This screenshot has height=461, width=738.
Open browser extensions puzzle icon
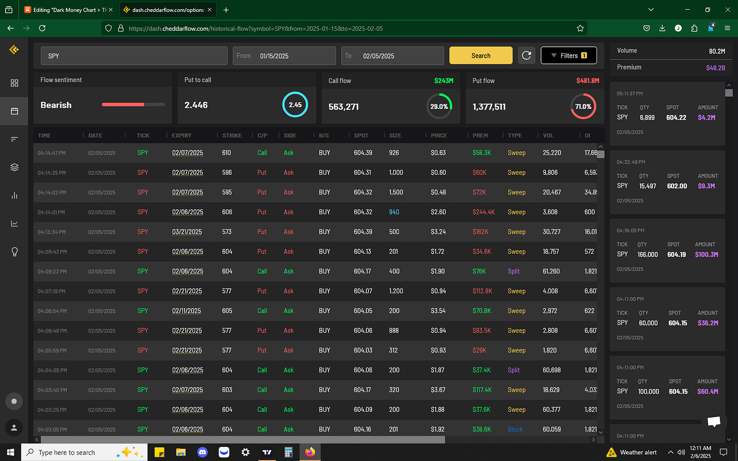click(694, 28)
